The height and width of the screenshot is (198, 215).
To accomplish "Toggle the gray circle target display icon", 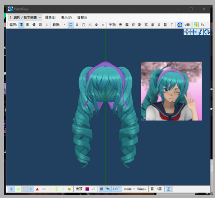I will click(31, 189).
